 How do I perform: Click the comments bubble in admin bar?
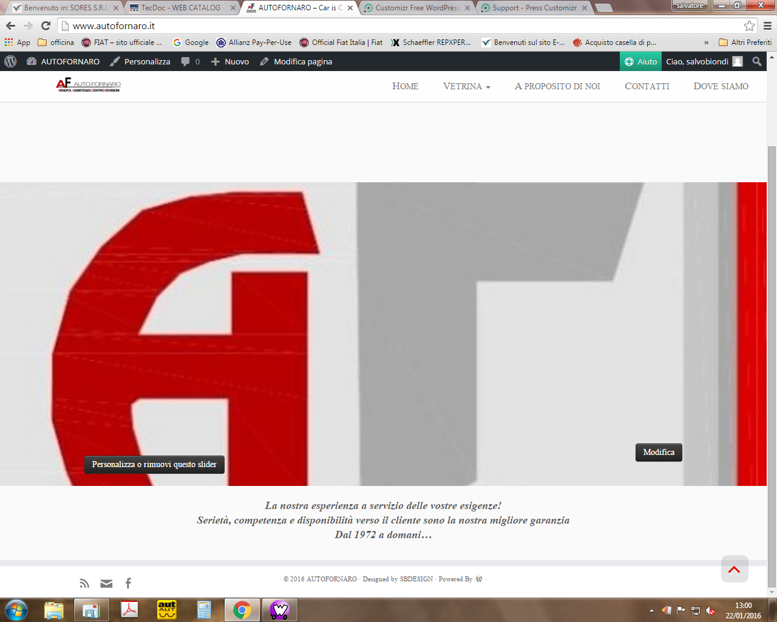tap(190, 61)
